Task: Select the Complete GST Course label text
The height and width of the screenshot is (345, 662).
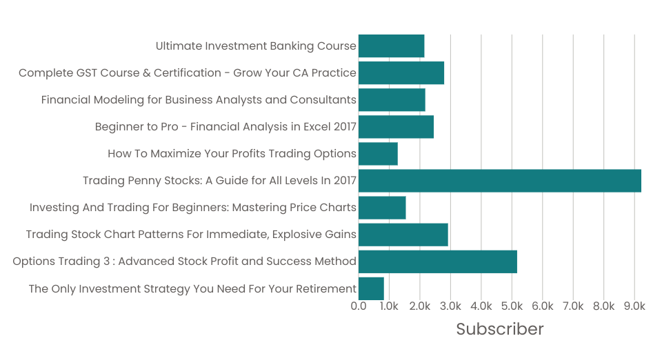Action: (x=188, y=73)
